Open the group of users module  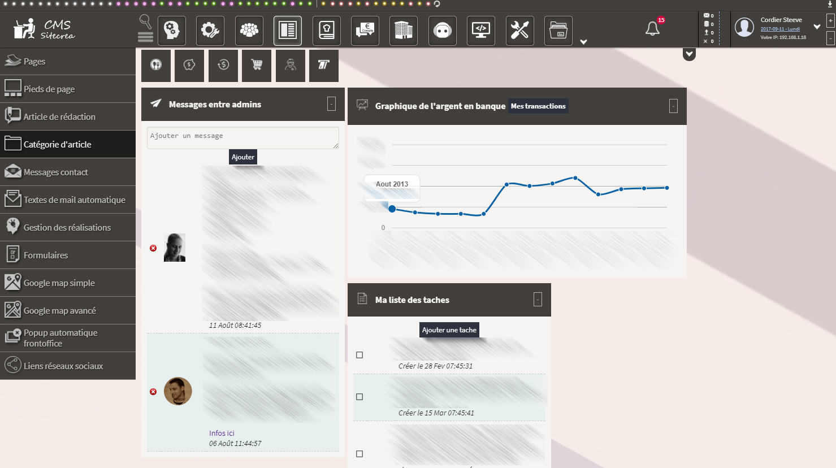pos(249,31)
